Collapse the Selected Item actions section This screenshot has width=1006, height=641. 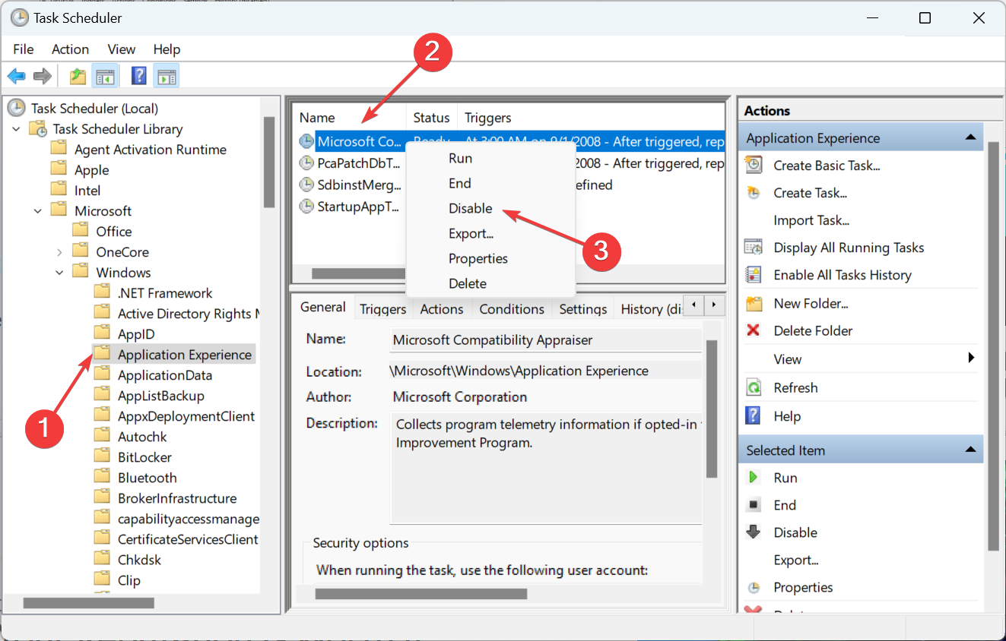point(970,450)
